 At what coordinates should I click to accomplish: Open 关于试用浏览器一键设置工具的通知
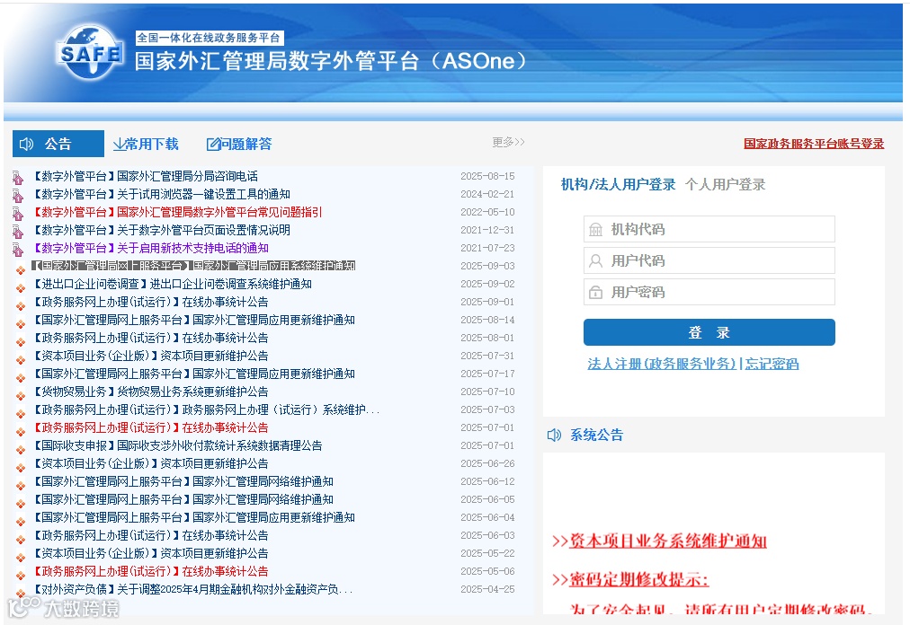(161, 194)
